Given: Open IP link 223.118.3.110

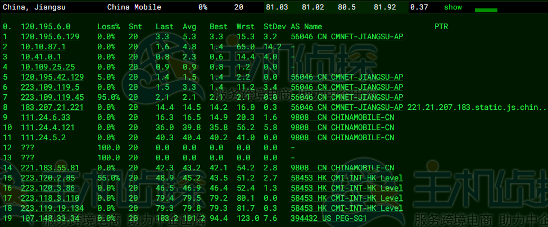Looking at the screenshot, I should (50, 198).
